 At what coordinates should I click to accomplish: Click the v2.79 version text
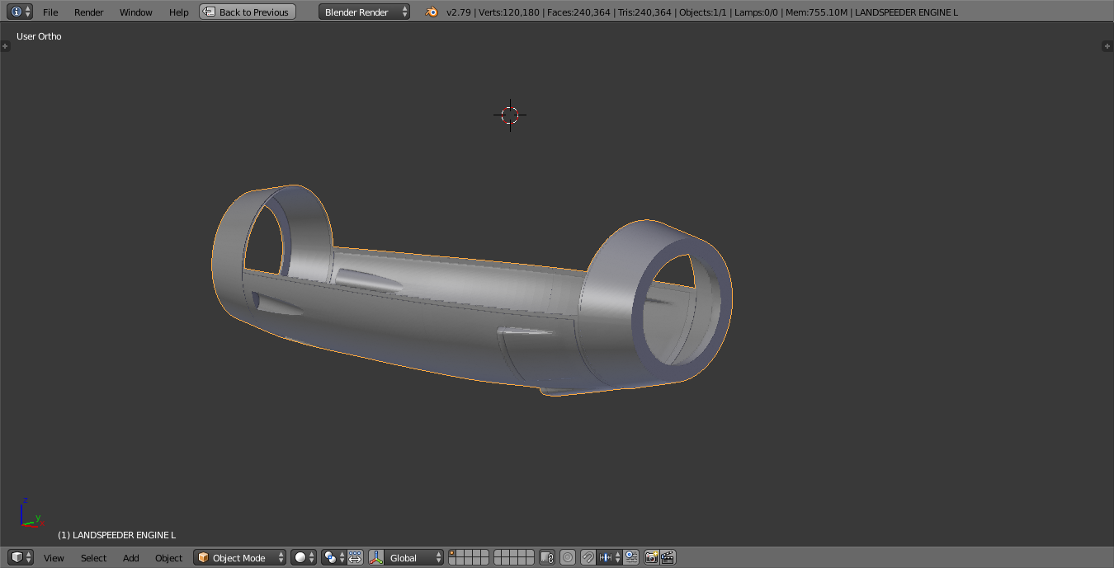(458, 12)
